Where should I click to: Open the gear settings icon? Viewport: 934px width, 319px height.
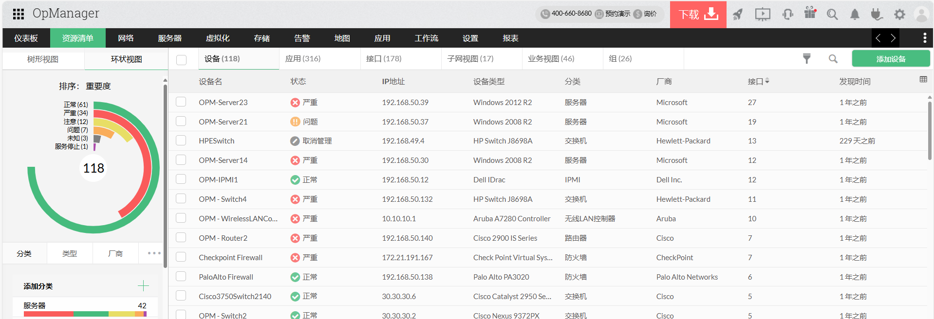[x=899, y=15]
